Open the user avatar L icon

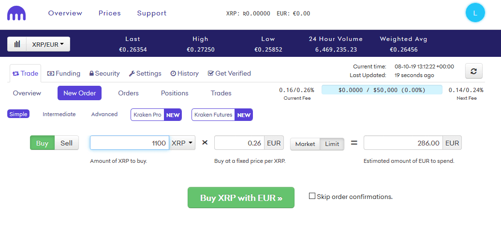coord(475,13)
